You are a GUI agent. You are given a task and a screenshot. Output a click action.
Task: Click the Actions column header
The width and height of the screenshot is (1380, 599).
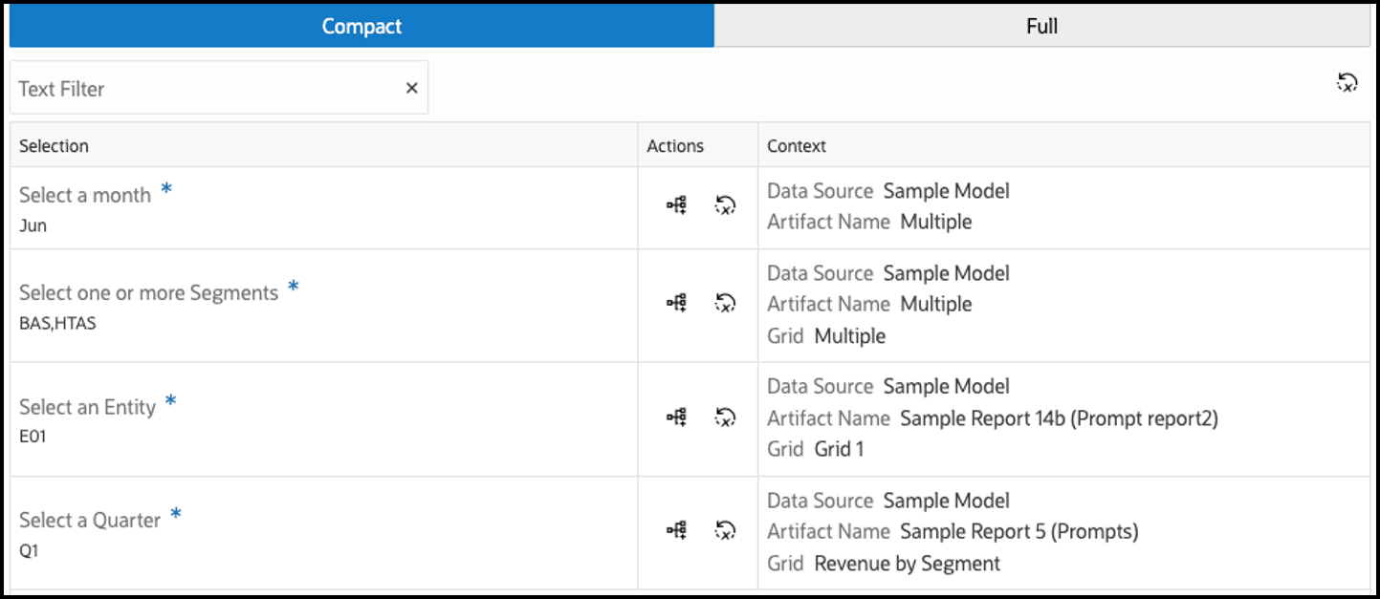[675, 146]
